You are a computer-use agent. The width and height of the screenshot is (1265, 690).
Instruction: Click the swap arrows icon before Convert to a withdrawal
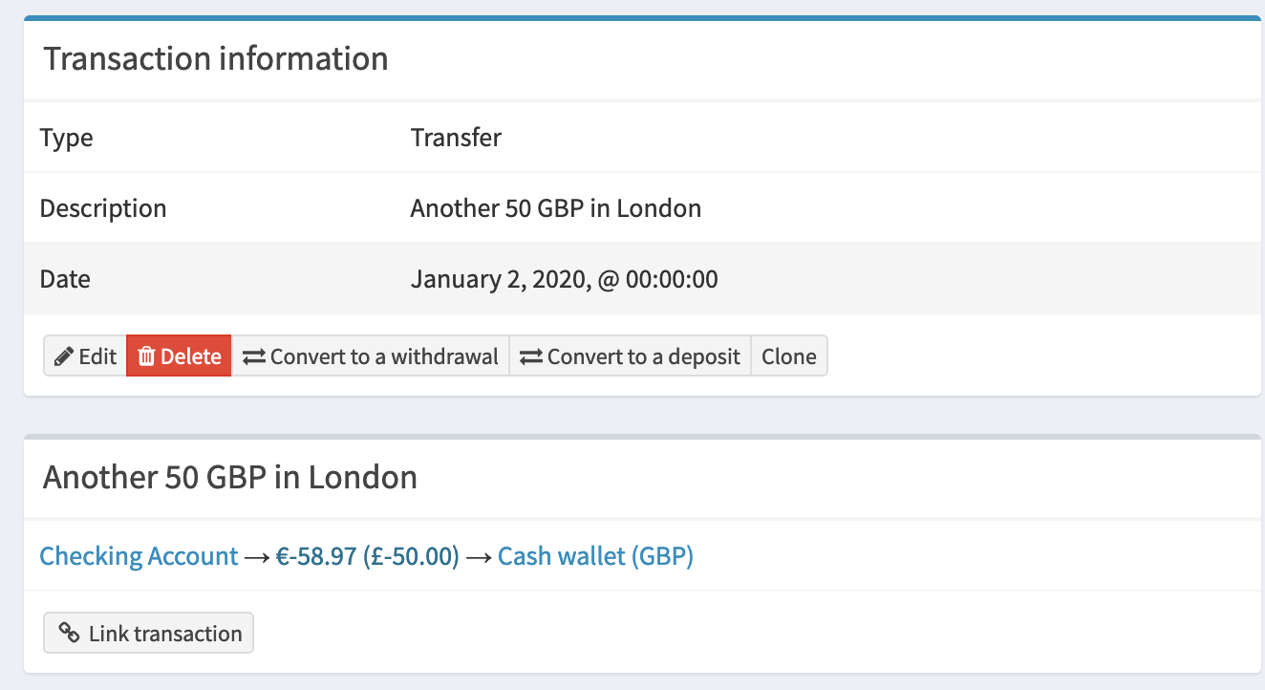click(x=252, y=356)
